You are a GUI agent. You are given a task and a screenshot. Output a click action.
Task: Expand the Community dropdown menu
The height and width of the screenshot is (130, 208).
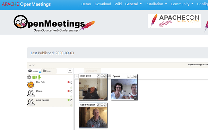pos(182,4)
